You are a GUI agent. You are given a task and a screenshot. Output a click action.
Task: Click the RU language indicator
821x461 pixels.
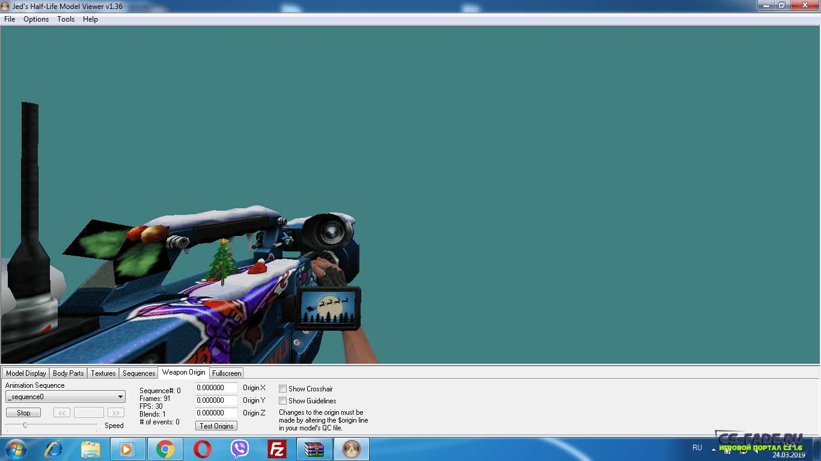coord(697,448)
